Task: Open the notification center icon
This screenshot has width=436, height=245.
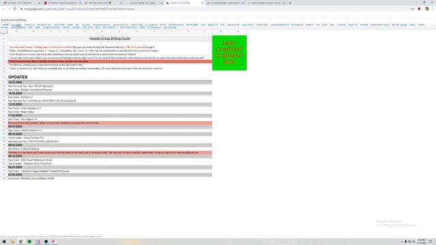Action: point(431,242)
